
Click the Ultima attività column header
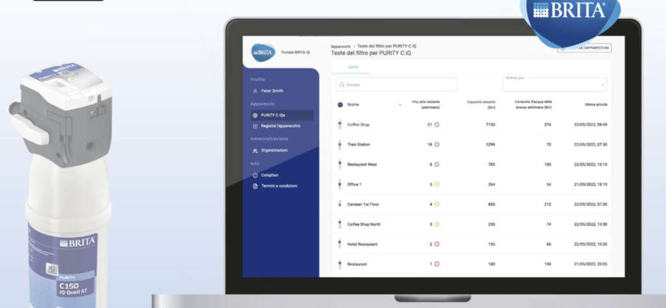pos(596,105)
